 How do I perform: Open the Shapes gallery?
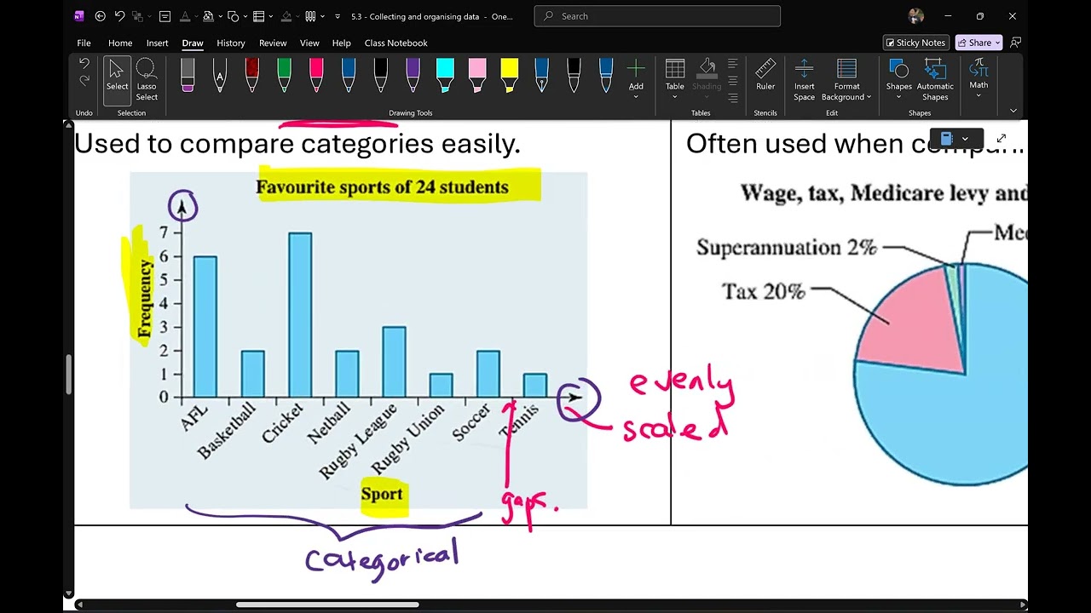898,80
